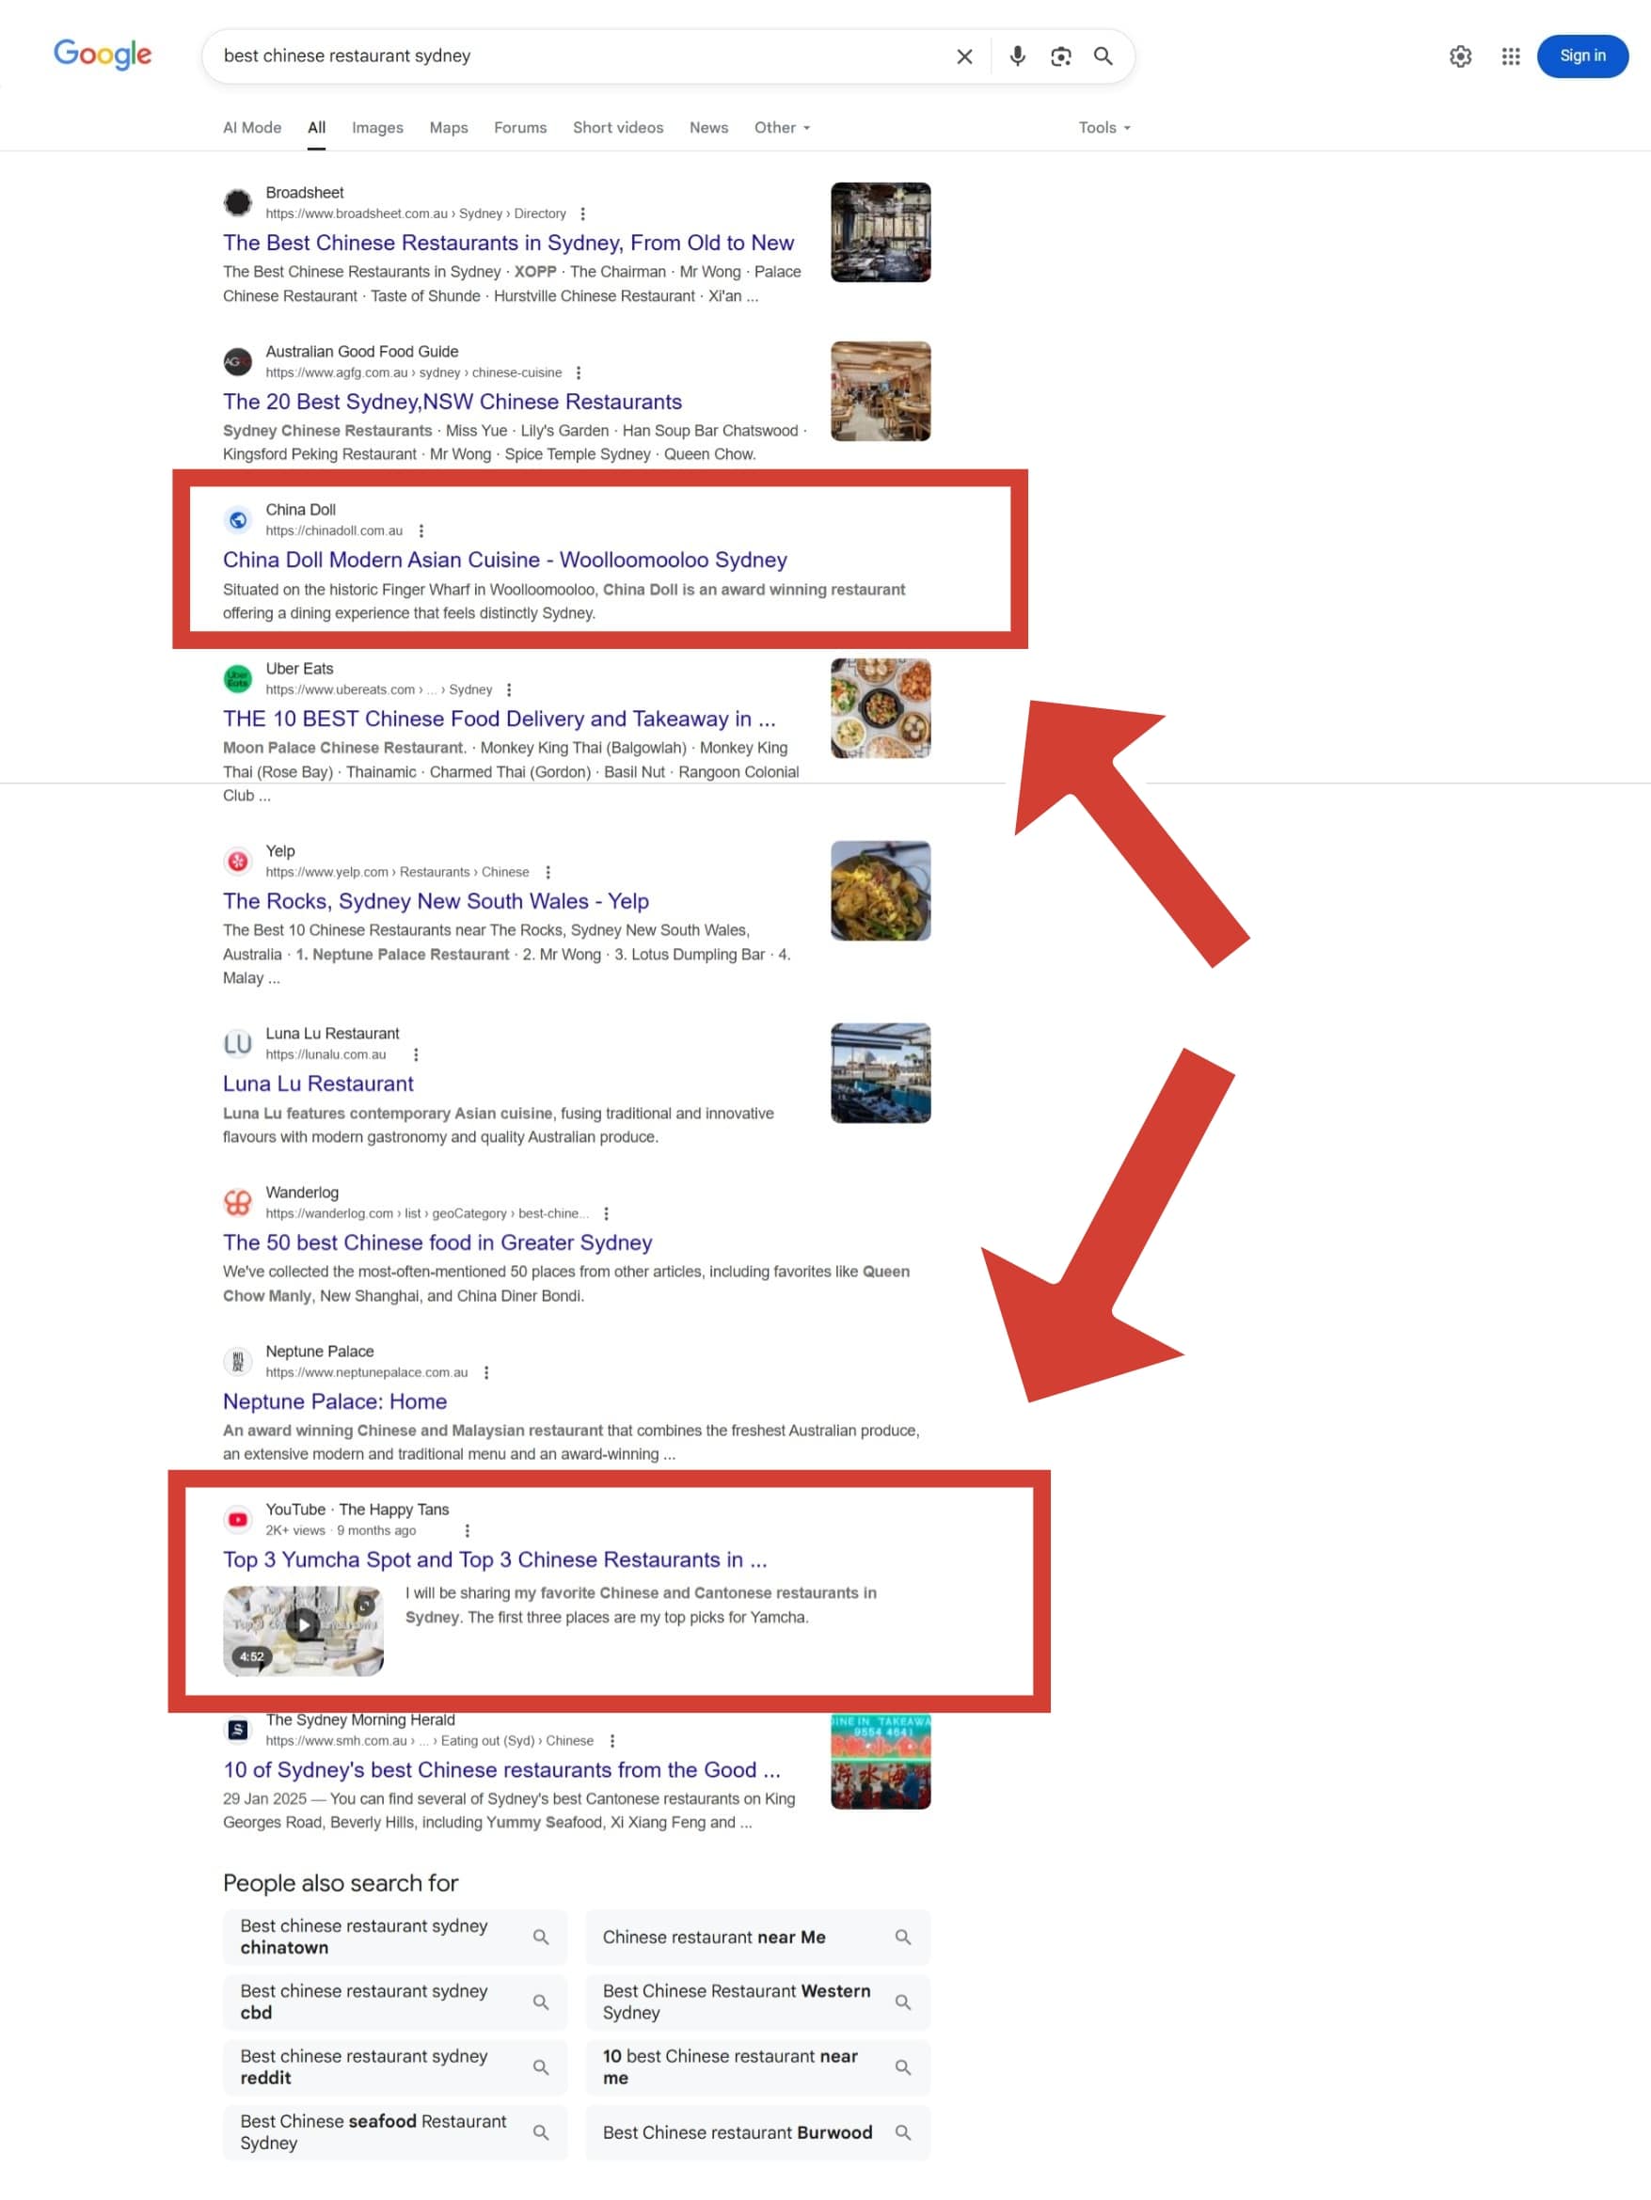
Task: Search 'Best Chinese Restaurant Western Sydney' suggestion
Action: [758, 2003]
